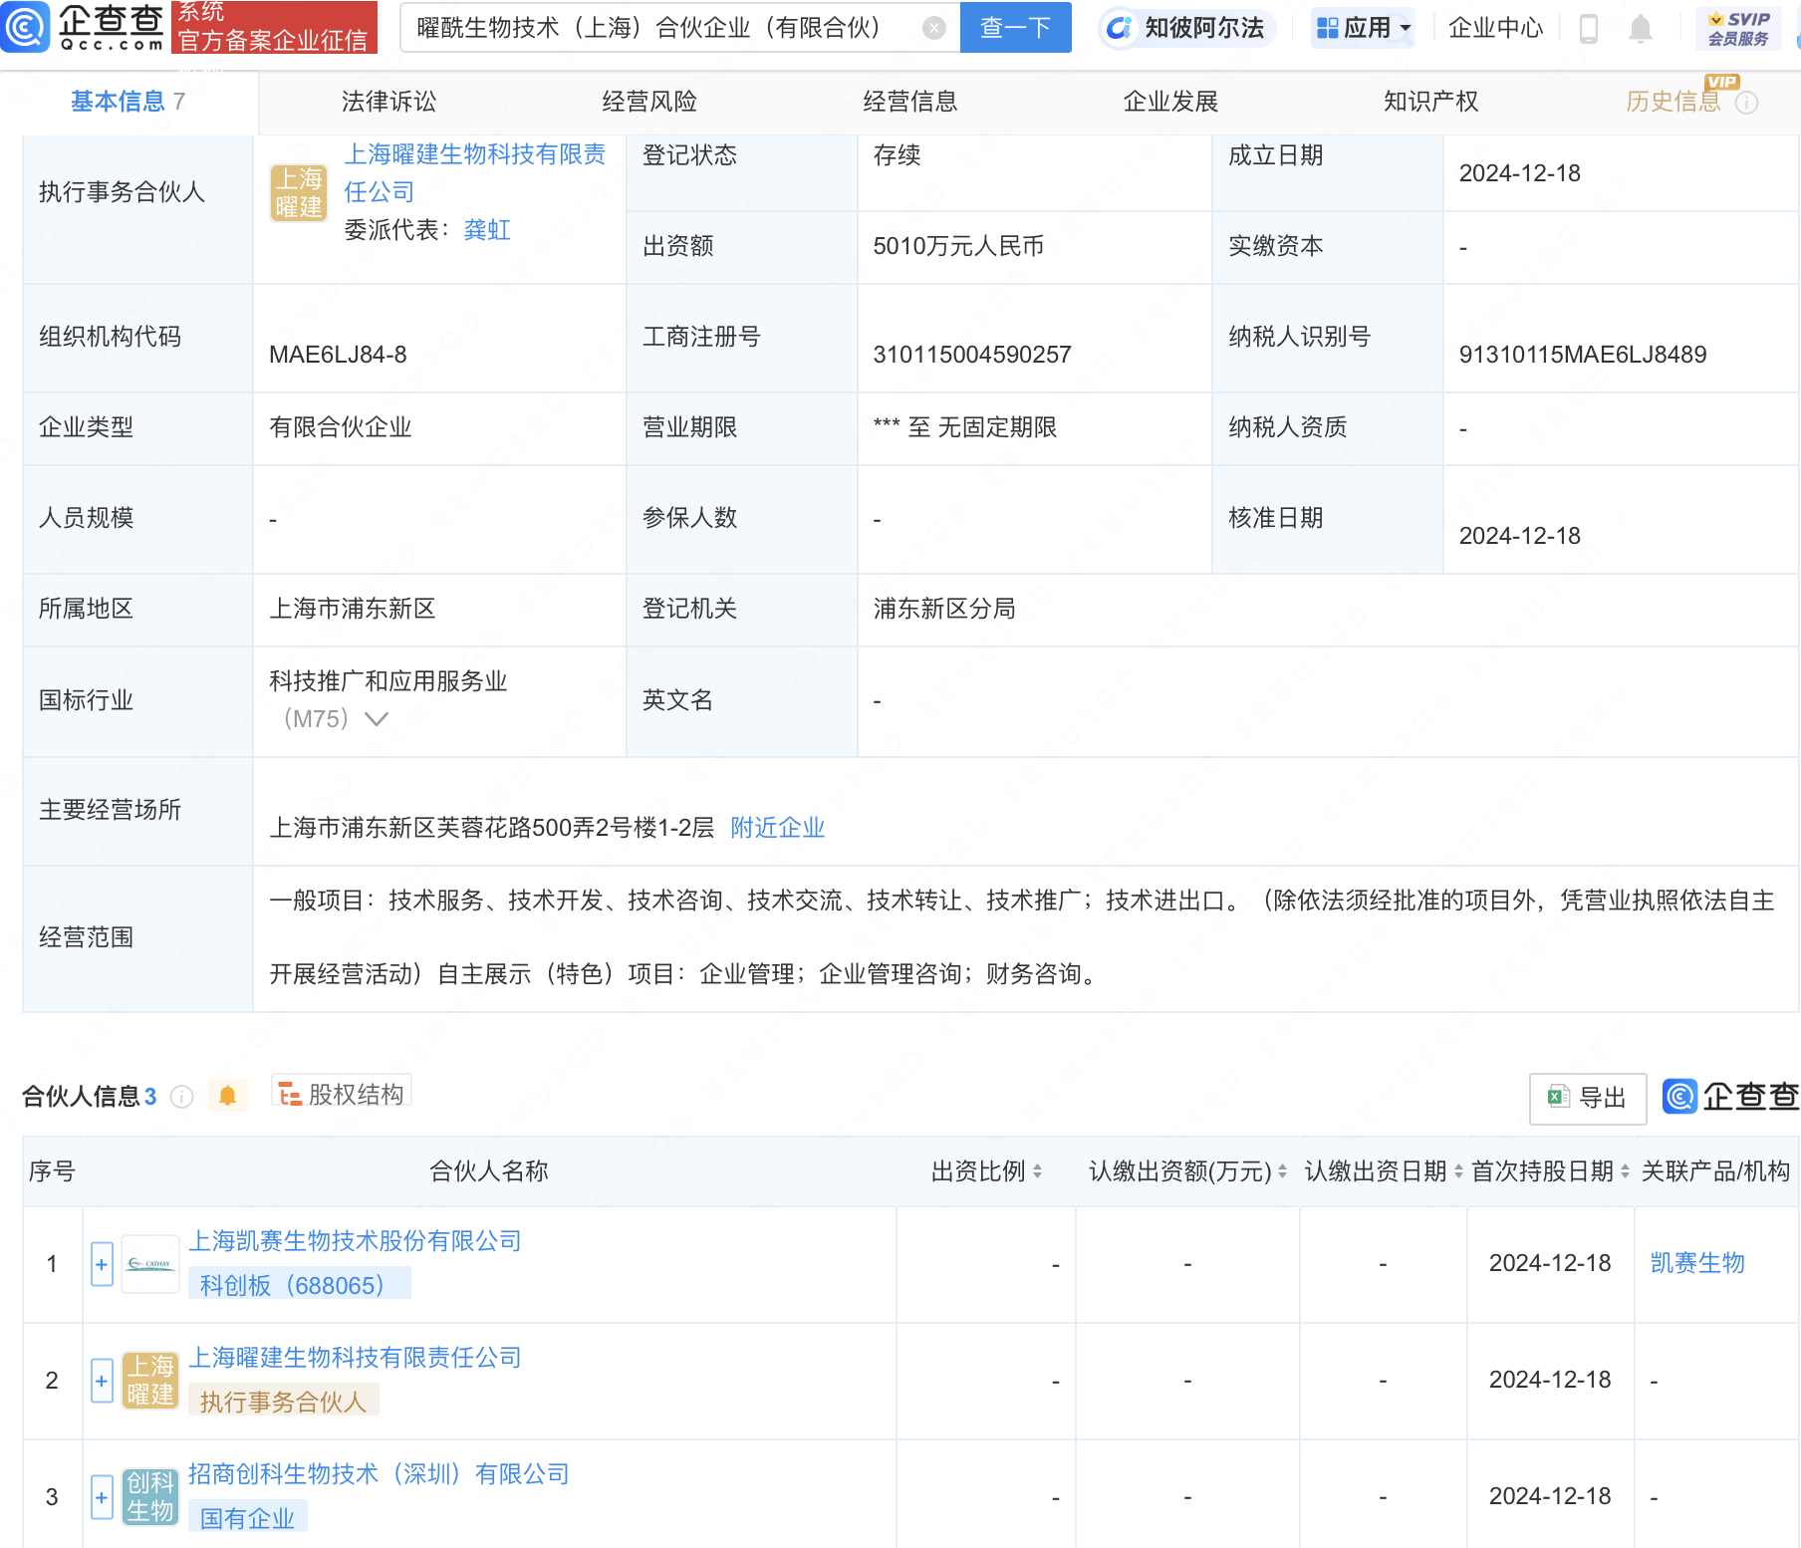This screenshot has width=1801, height=1548.
Task: Open 上海曜建生物科技有限责任公司 link in partner list
Action: click(356, 1358)
